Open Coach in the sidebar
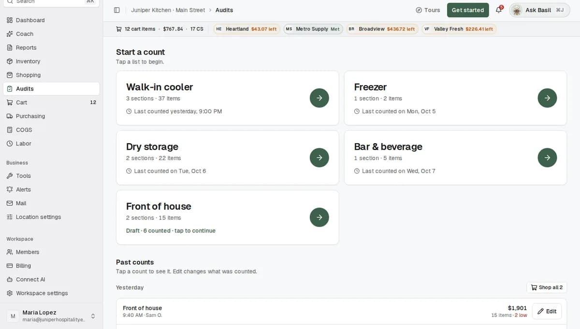The width and height of the screenshot is (580, 329). point(51,34)
